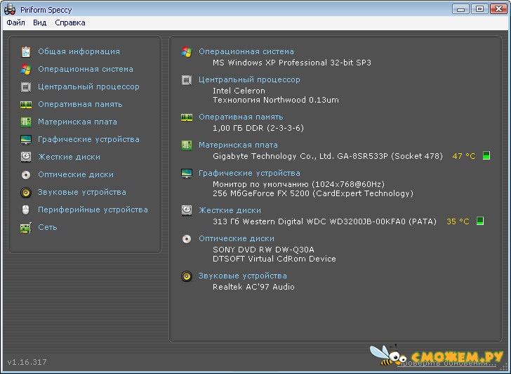511x374 pixels.
Task: Click the Жесткие диски heading in the summary
Action: click(230, 210)
